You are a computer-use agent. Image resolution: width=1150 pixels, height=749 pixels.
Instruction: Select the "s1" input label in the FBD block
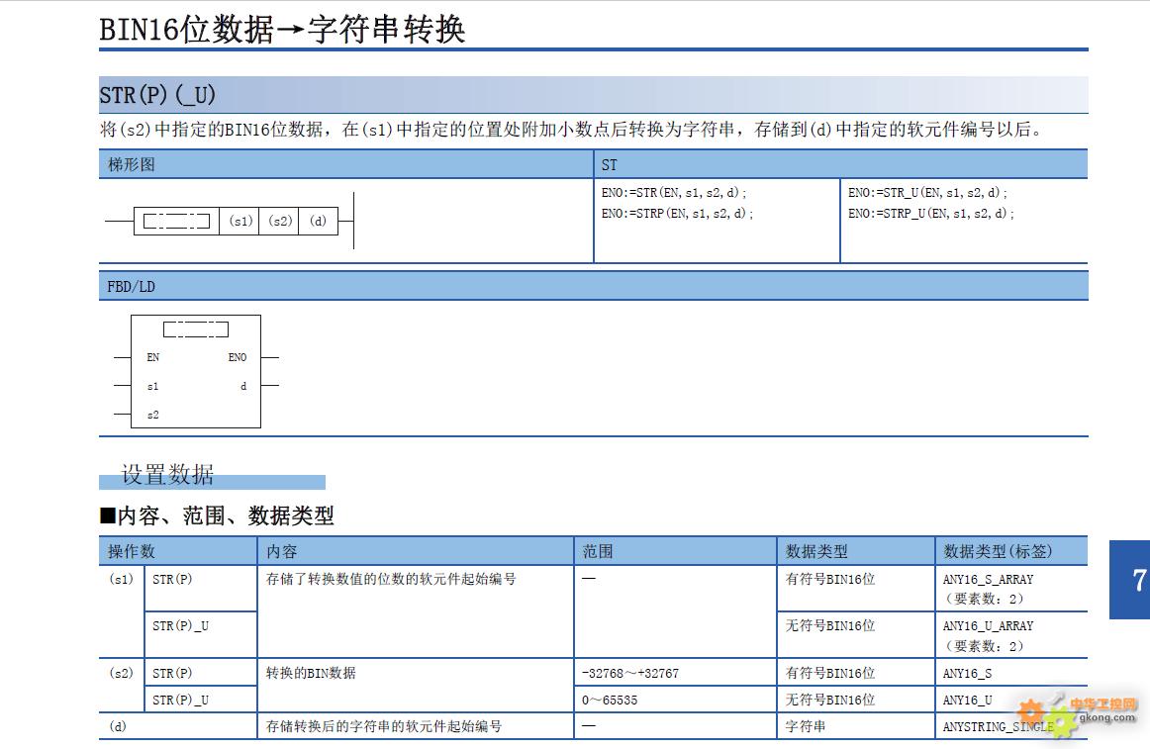[x=152, y=386]
